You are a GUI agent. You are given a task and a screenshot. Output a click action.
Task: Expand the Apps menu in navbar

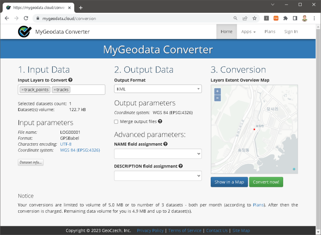pyautogui.click(x=248, y=32)
